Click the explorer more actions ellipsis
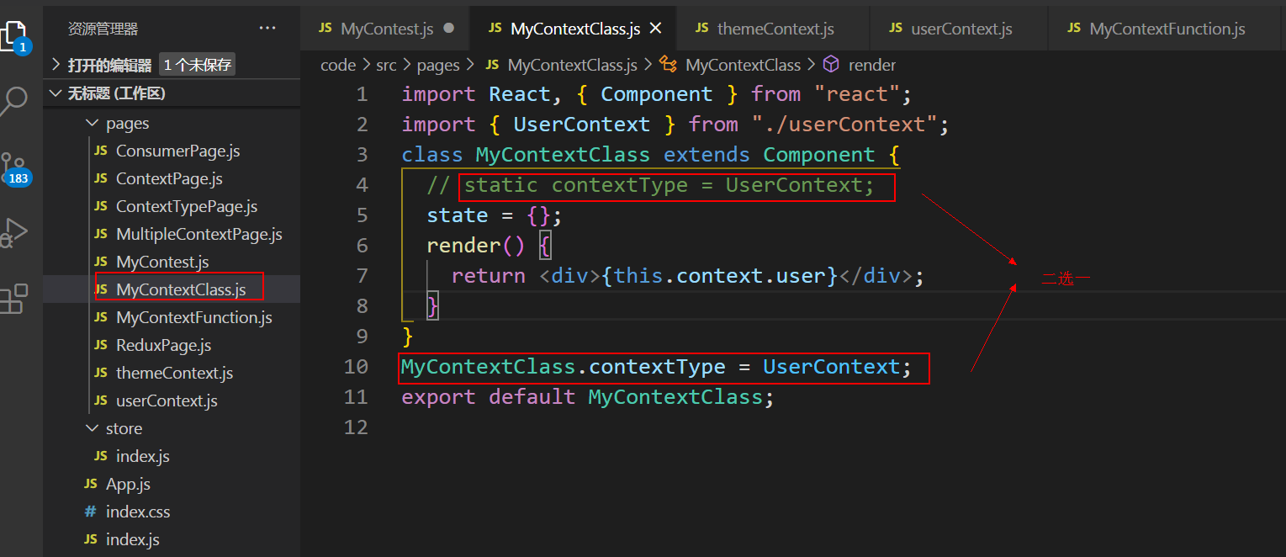This screenshot has height=557, width=1286. pyautogui.click(x=267, y=29)
